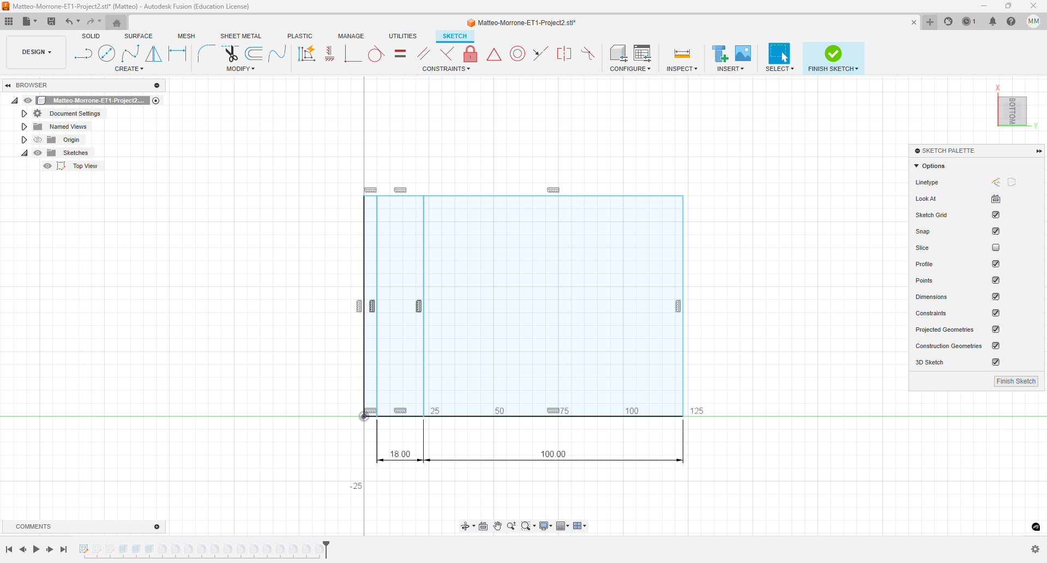Image resolution: width=1047 pixels, height=563 pixels.
Task: Select the Concentric constraint icon
Action: click(x=517, y=53)
